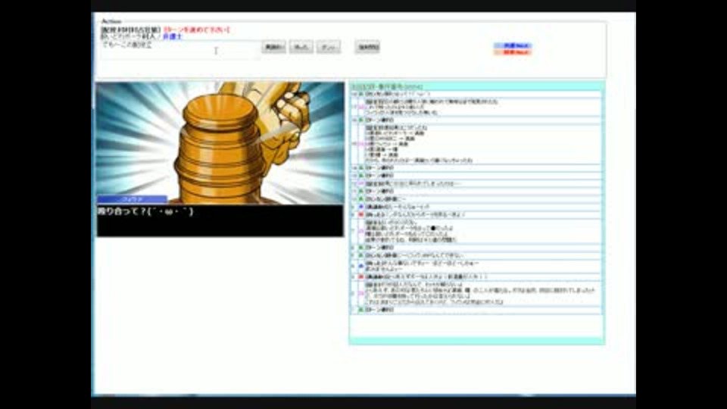This screenshot has height=409, width=727.
Task: Click the blue highlighted label at top right
Action: tap(513, 45)
